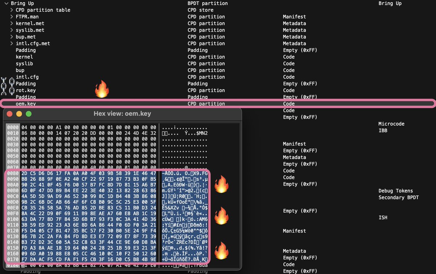Click offset 00A0 in hex view

point(13,184)
